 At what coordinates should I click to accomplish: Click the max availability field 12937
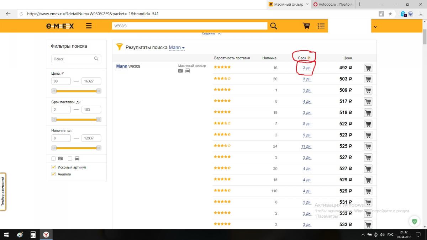[x=91, y=138]
